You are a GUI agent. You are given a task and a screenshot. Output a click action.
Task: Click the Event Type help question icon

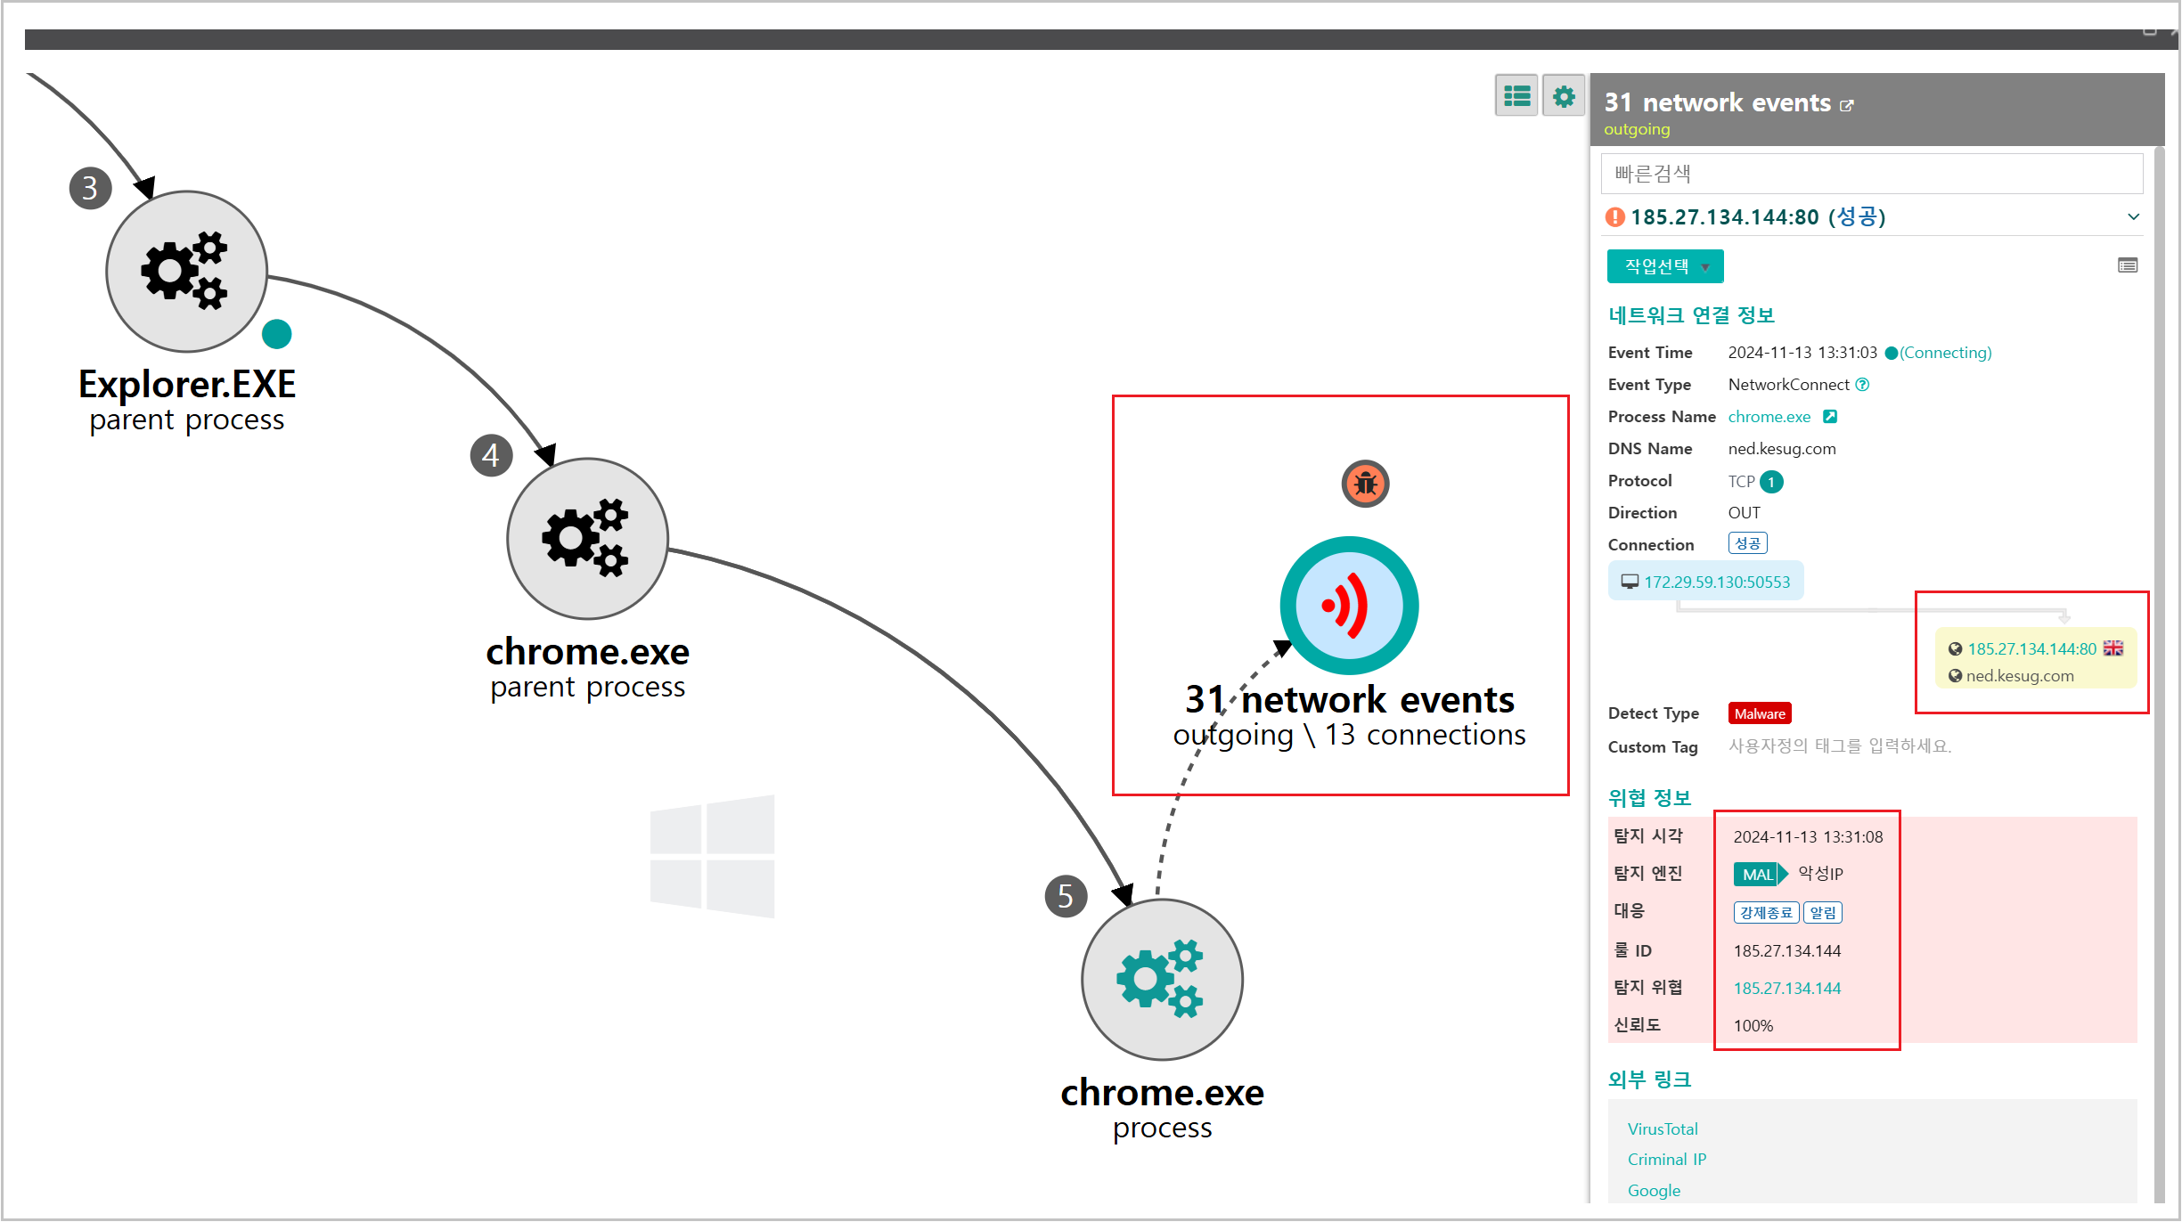coord(1862,385)
